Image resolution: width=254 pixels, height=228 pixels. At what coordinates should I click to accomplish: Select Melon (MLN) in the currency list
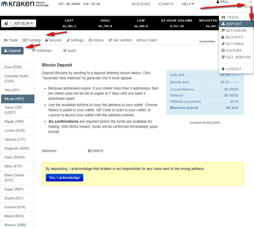point(18,216)
